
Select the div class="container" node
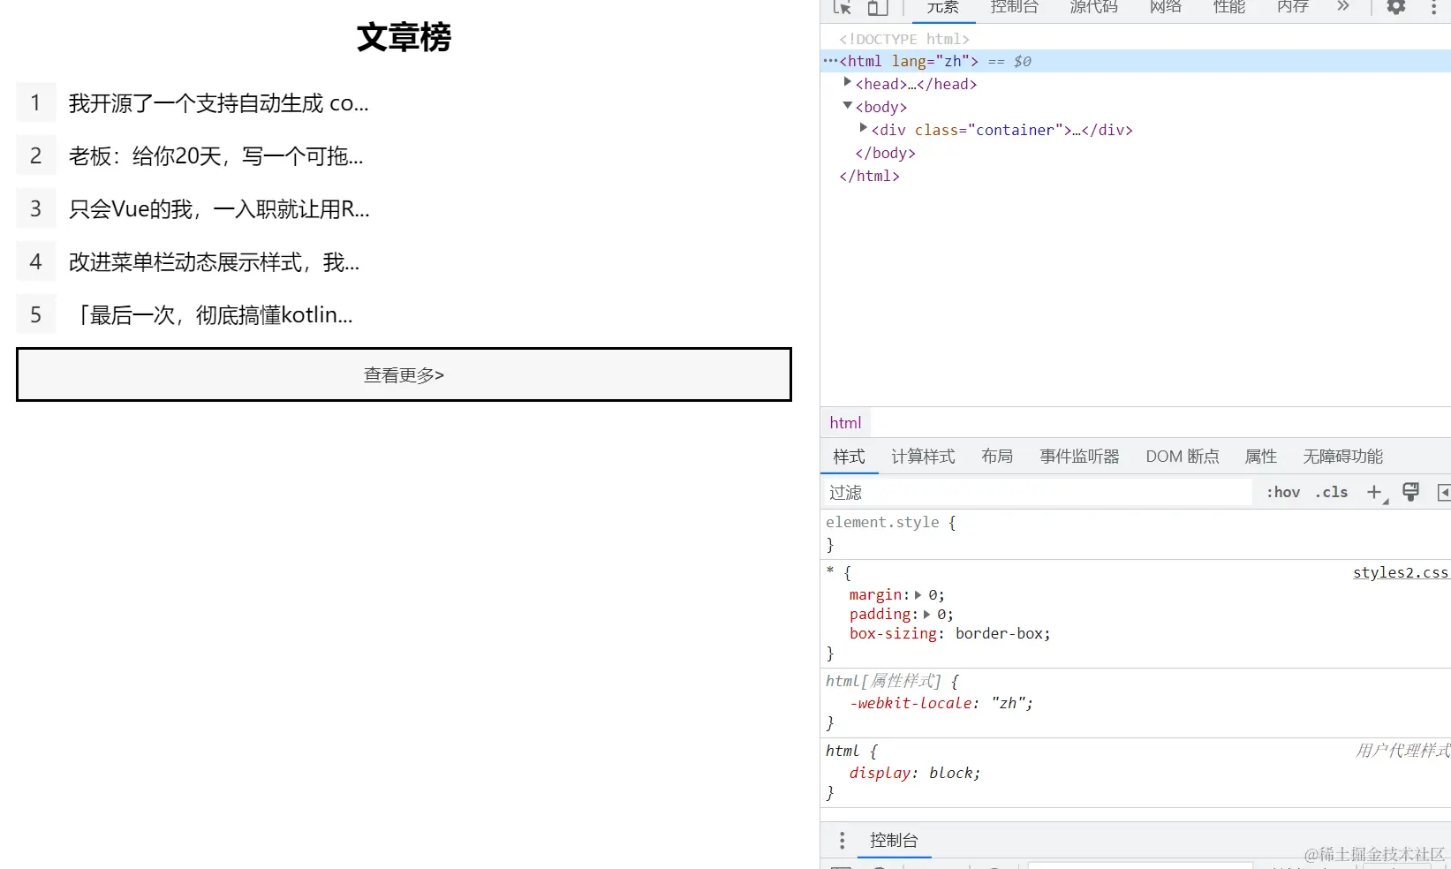click(1001, 130)
